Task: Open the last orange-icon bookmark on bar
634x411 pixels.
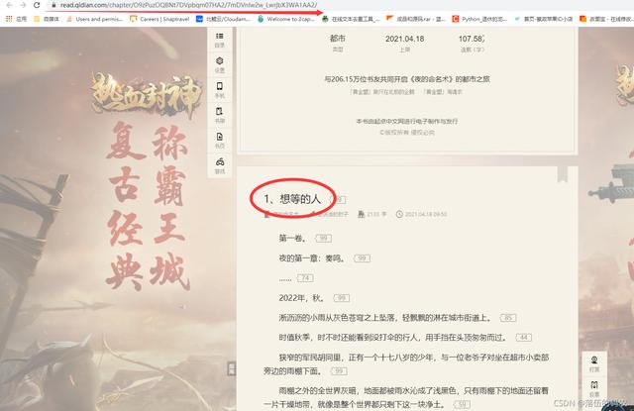Action: click(x=605, y=19)
